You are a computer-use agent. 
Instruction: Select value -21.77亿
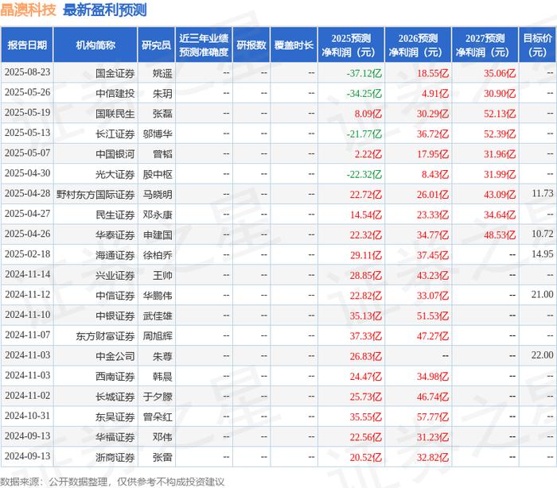point(364,134)
